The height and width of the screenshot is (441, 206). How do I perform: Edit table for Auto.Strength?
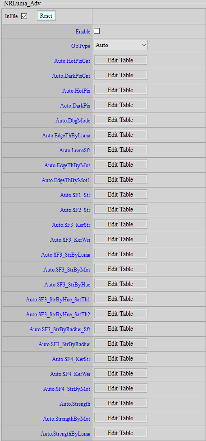click(x=121, y=403)
